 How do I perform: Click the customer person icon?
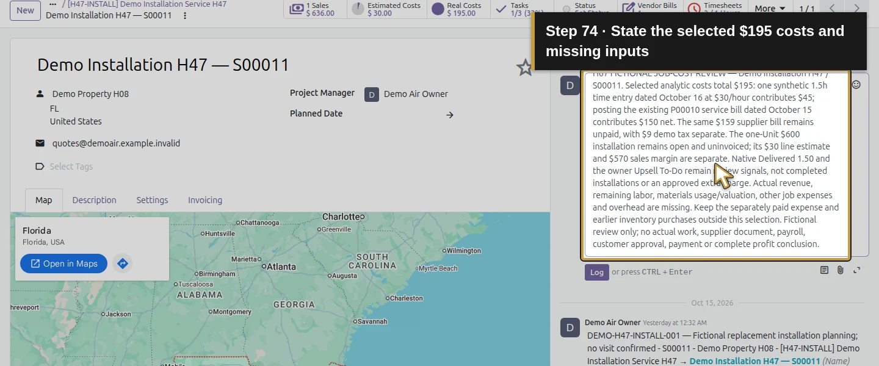point(40,94)
